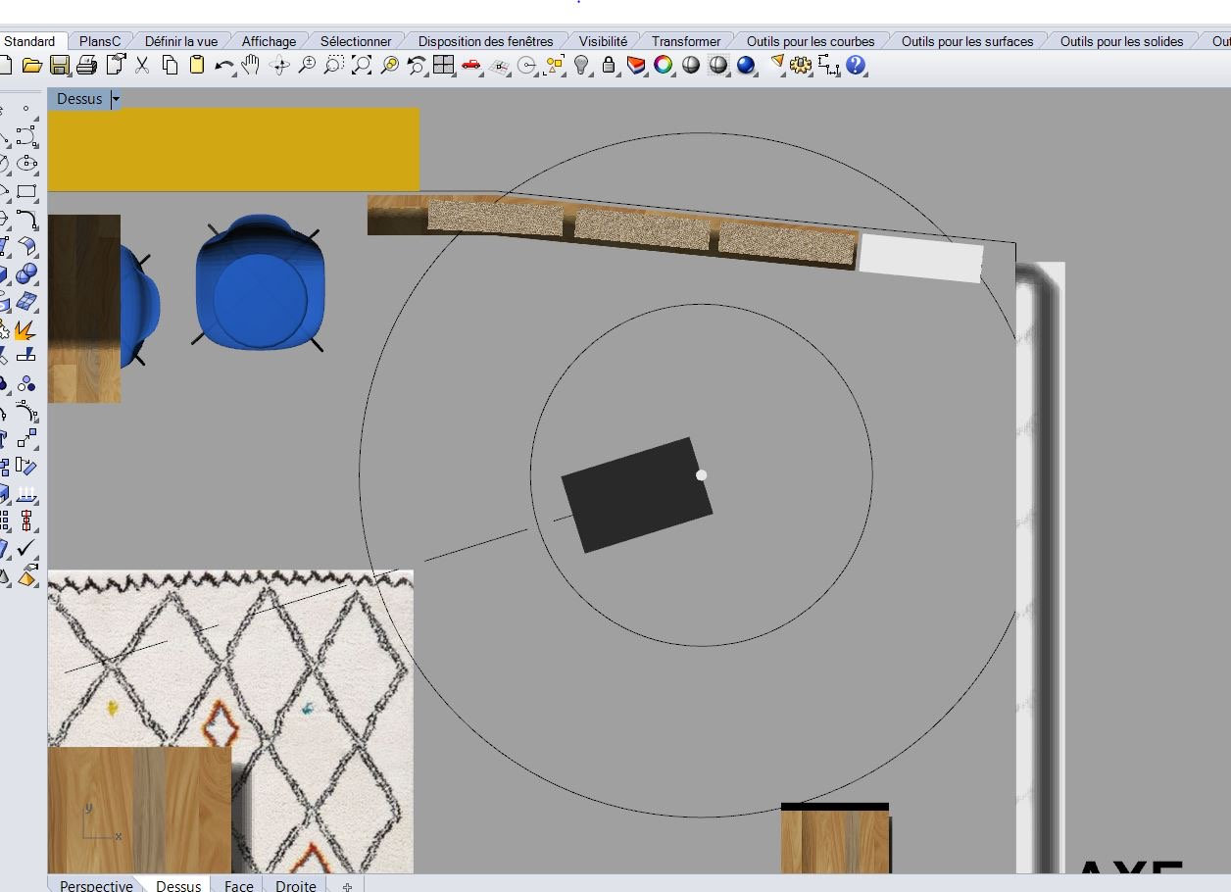Click the Undo arrow icon
Image resolution: width=1231 pixels, height=892 pixels.
tap(224, 66)
